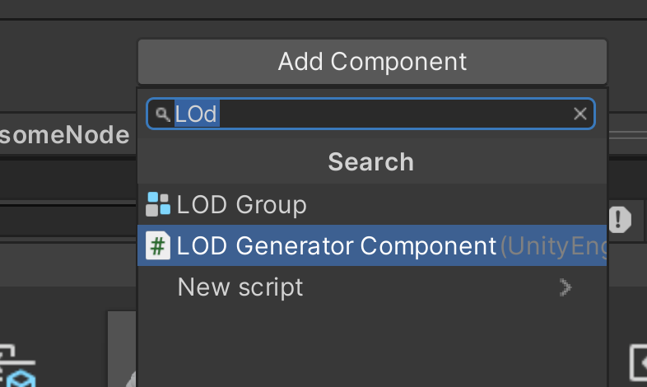
Task: Click the grayed UnityEng namespace text
Action: 552,245
